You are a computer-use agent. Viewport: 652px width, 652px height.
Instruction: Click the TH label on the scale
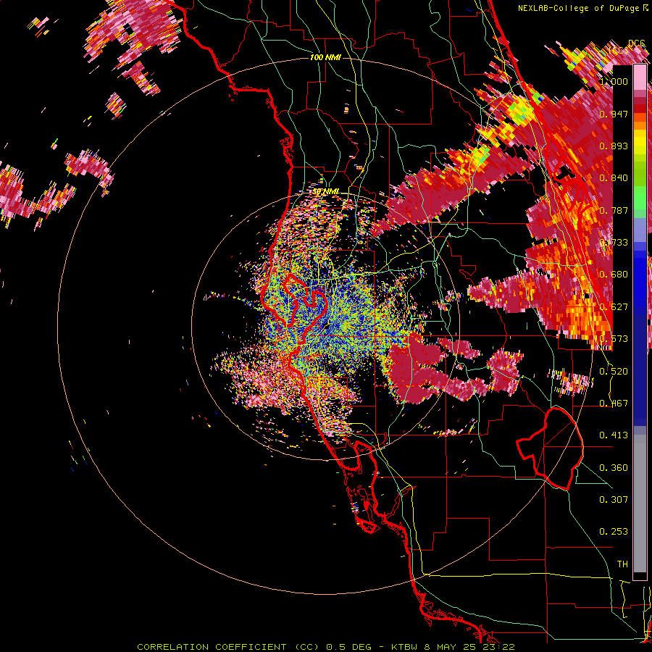(x=622, y=564)
